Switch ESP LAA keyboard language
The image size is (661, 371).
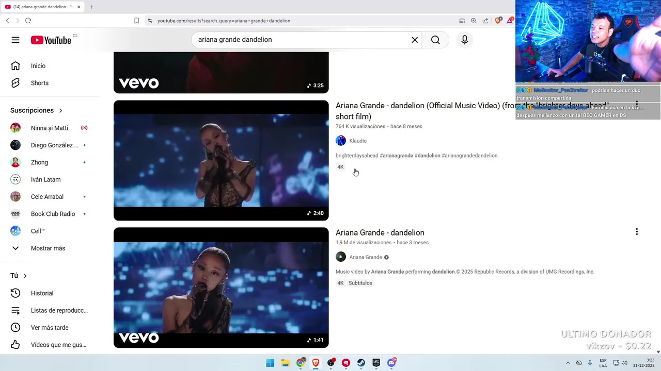[x=603, y=363]
